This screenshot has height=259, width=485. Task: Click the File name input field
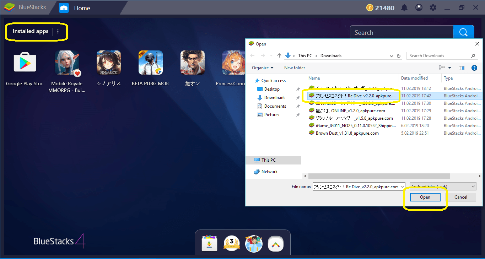pos(359,187)
